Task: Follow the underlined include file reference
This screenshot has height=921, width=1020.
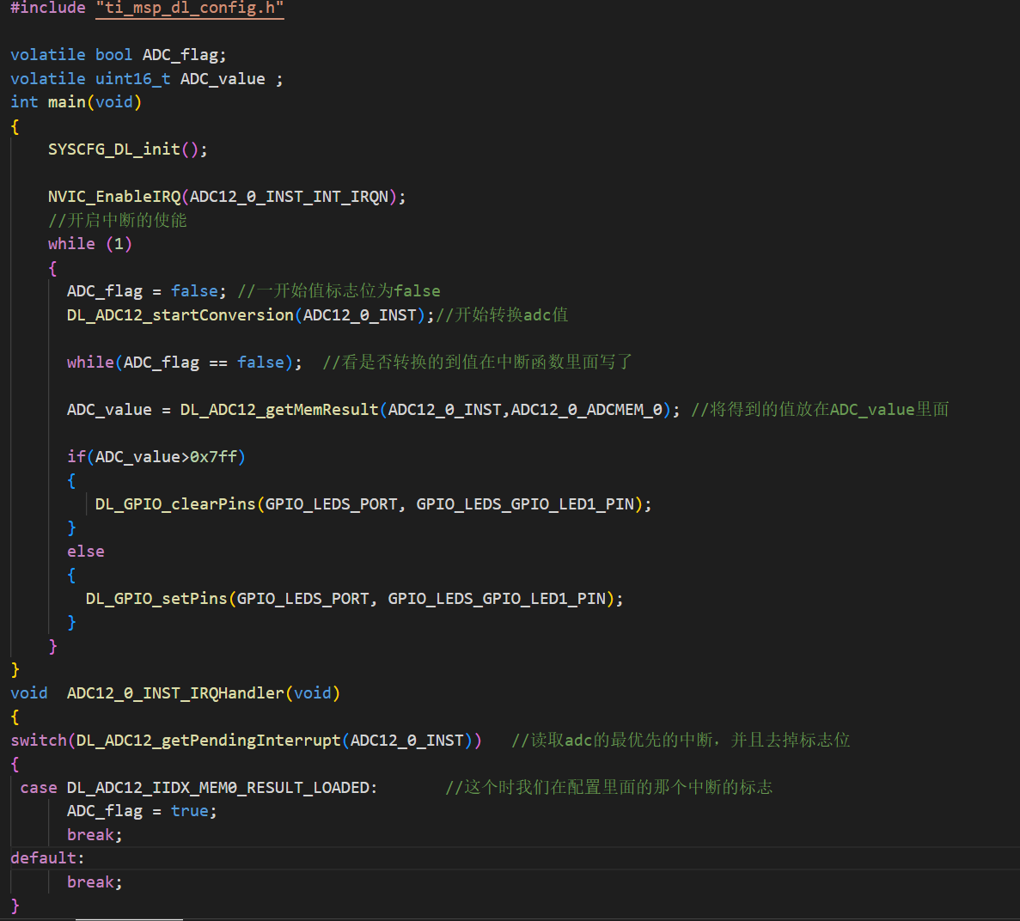Action: coord(190,10)
